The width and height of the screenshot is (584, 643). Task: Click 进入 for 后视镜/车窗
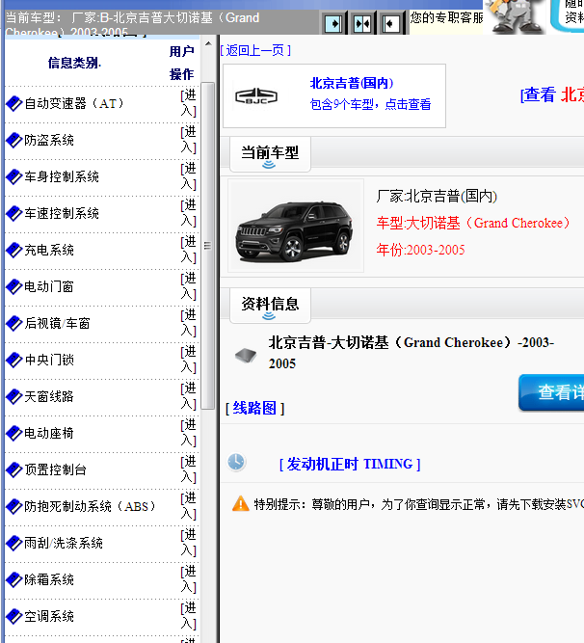pos(189,323)
